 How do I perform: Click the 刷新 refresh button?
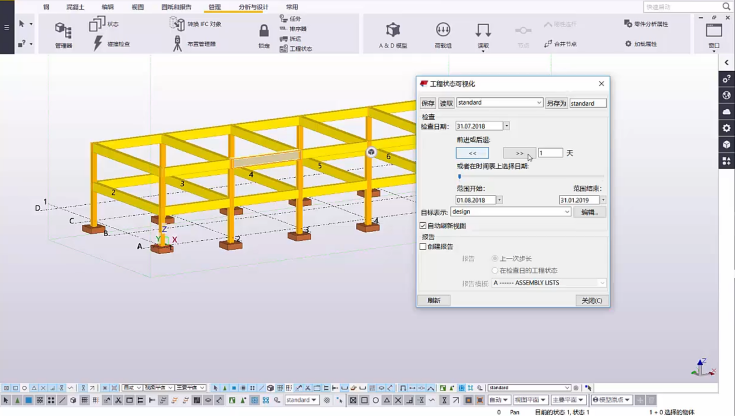tap(434, 300)
